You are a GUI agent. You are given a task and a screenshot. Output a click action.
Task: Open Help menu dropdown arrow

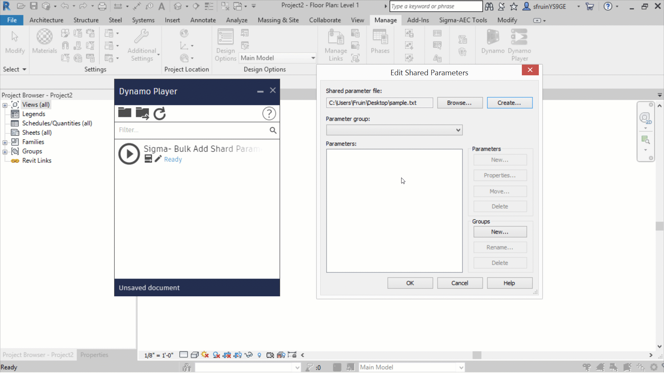pos(617,6)
